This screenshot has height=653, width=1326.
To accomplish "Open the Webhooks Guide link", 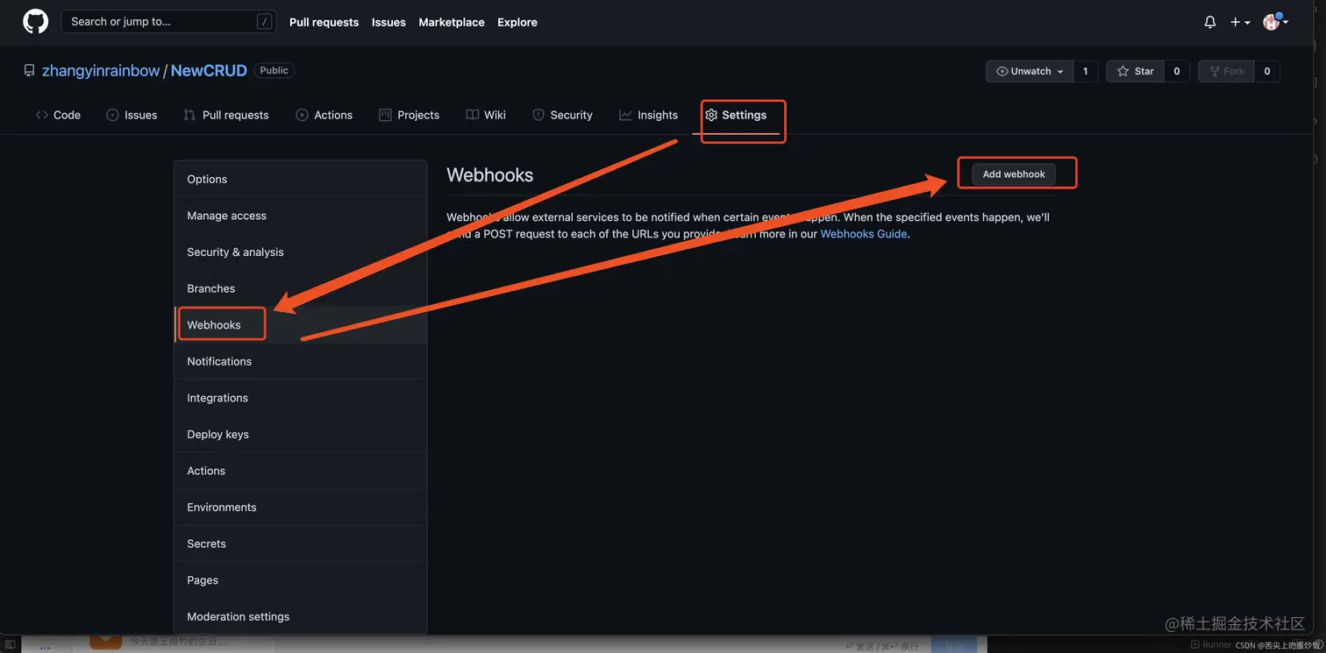I will pos(864,234).
